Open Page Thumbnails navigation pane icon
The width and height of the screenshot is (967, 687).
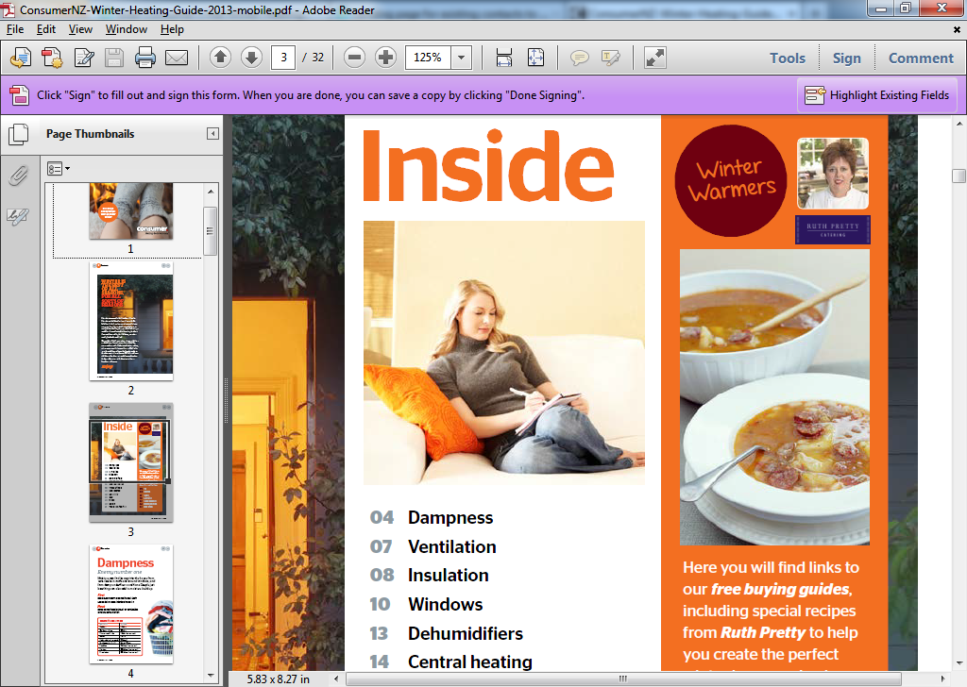pos(19,134)
